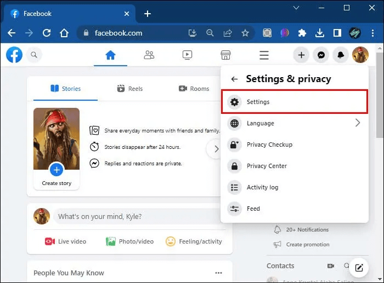Switch to the Rooms tab

pos(194,89)
